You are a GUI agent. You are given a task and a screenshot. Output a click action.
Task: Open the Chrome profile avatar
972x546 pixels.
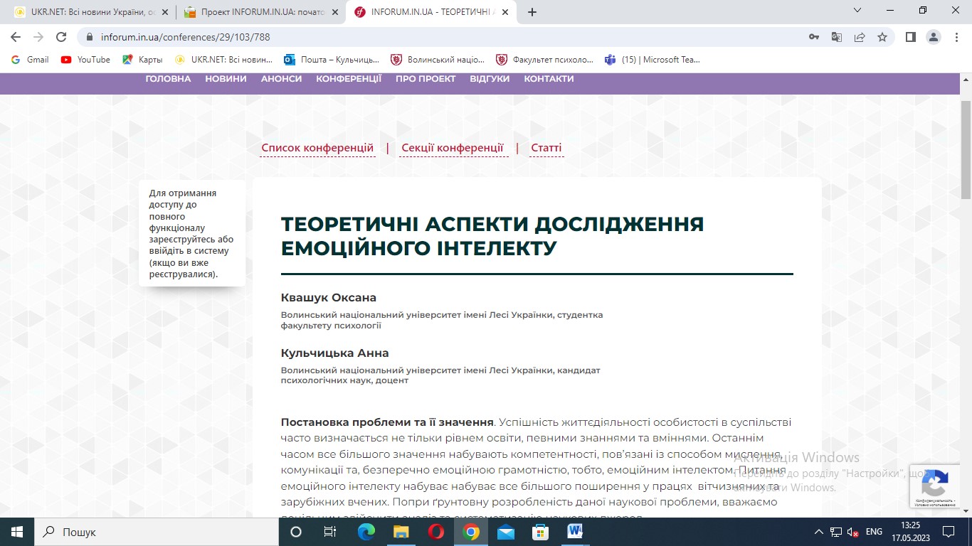[x=934, y=36]
